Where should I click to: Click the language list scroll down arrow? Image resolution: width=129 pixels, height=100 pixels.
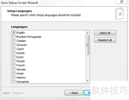click(87, 81)
